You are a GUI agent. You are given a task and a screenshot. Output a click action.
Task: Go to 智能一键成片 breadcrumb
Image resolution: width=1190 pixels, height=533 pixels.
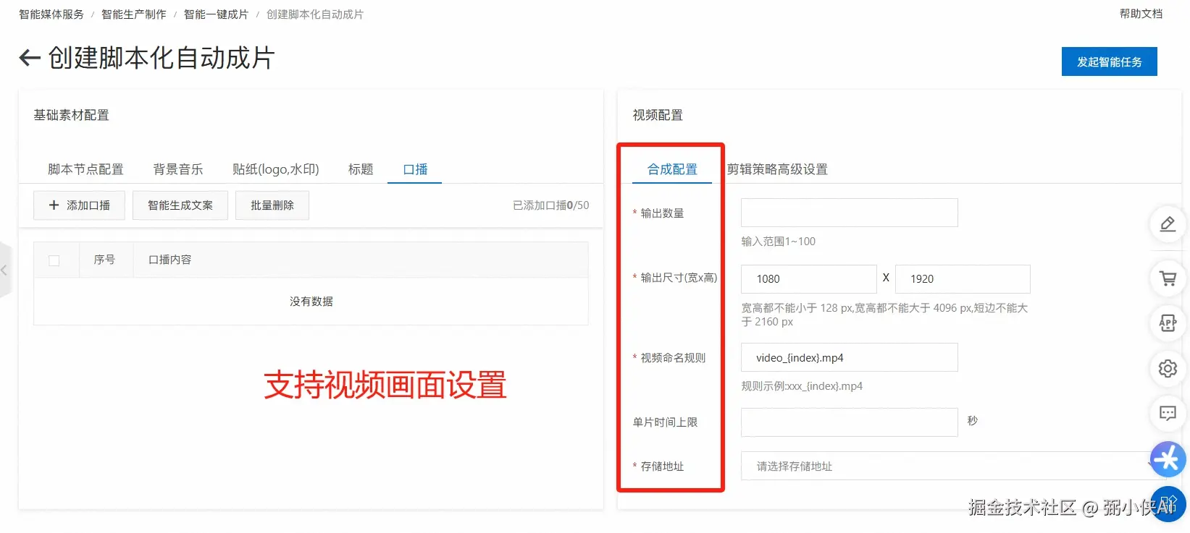click(216, 14)
